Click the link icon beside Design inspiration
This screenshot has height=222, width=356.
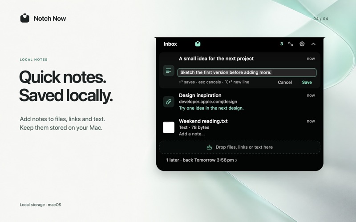click(x=169, y=102)
